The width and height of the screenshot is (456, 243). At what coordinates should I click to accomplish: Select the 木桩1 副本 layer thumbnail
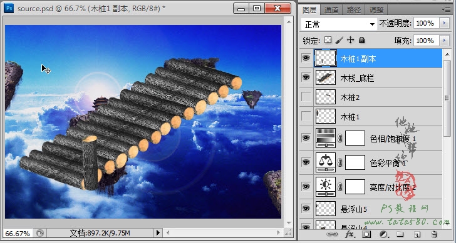pyautogui.click(x=326, y=59)
